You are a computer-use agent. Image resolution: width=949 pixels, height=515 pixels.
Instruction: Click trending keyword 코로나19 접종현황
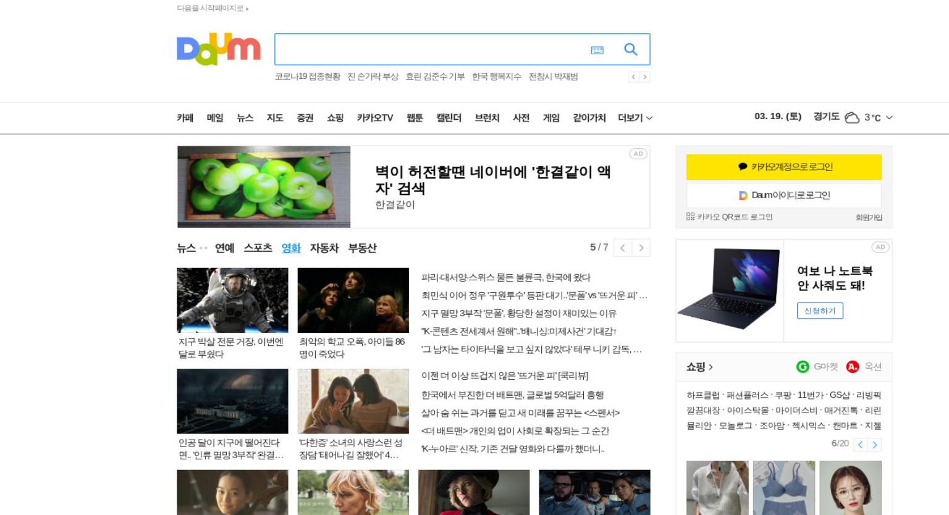[x=308, y=77]
